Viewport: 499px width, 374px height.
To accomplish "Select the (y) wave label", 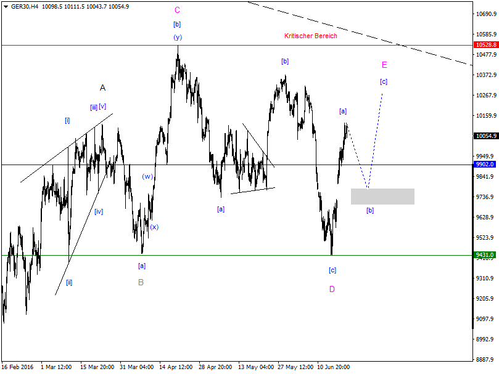I will [x=178, y=37].
